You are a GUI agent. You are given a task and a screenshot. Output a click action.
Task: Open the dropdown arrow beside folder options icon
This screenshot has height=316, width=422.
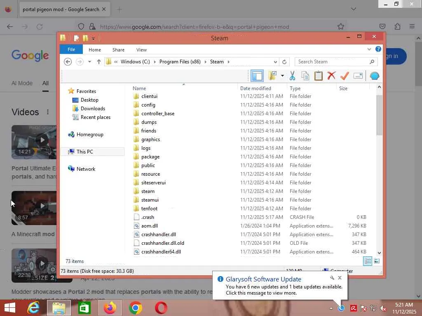click(x=282, y=76)
